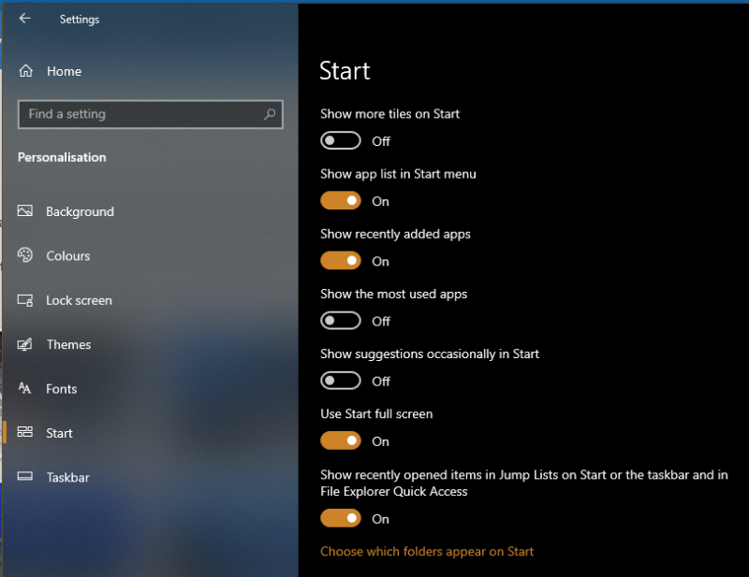Disable recently opened items in Jump Lists
Viewport: 749px width, 577px height.
(x=341, y=518)
